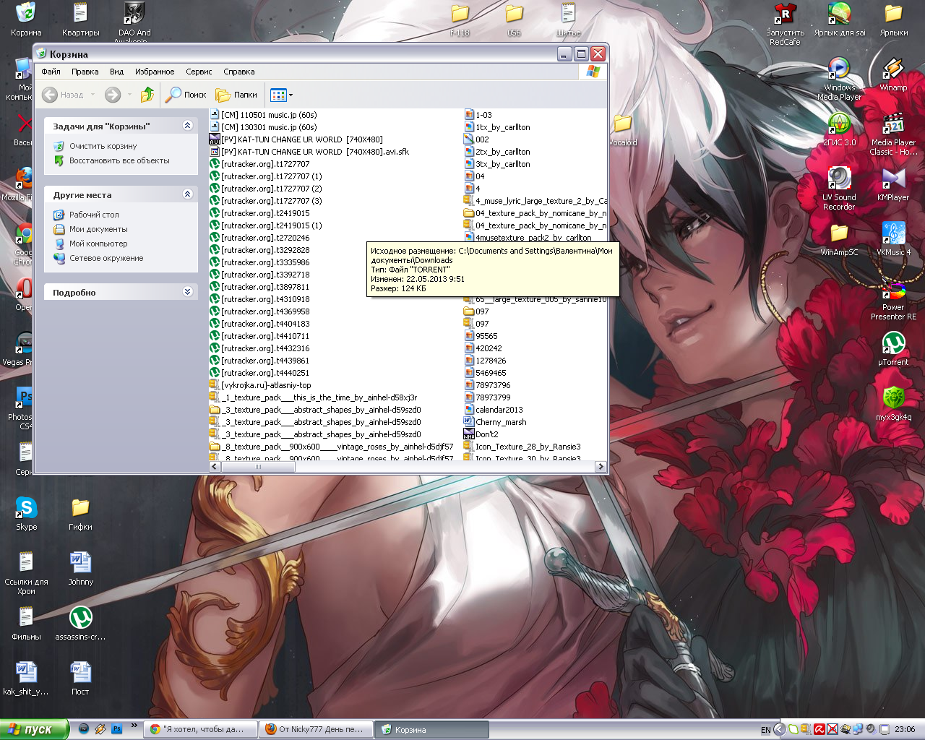Click the Back (Назад) navigation button
The image size is (925, 740).
click(63, 95)
